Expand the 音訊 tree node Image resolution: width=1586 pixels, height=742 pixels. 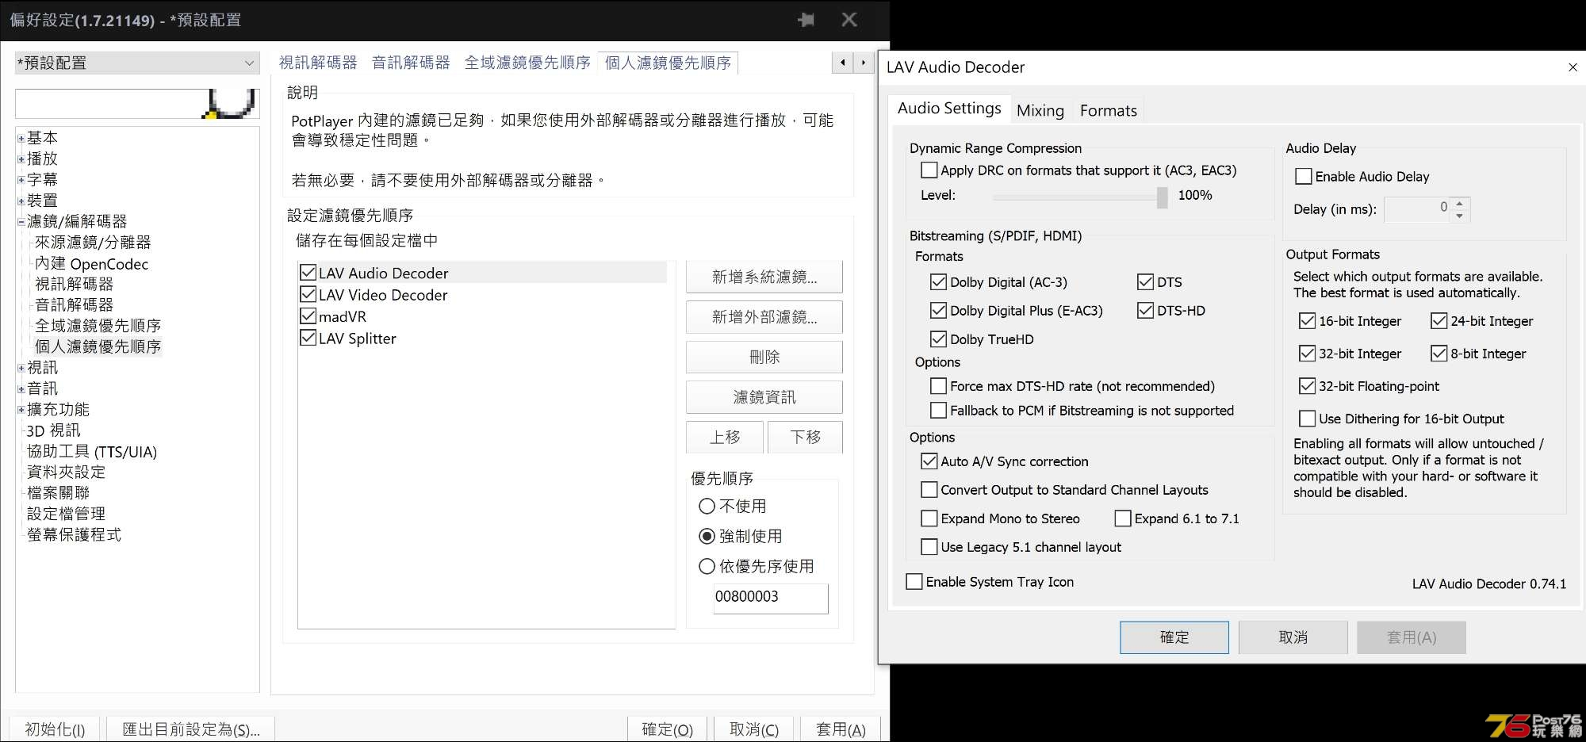[x=21, y=388]
